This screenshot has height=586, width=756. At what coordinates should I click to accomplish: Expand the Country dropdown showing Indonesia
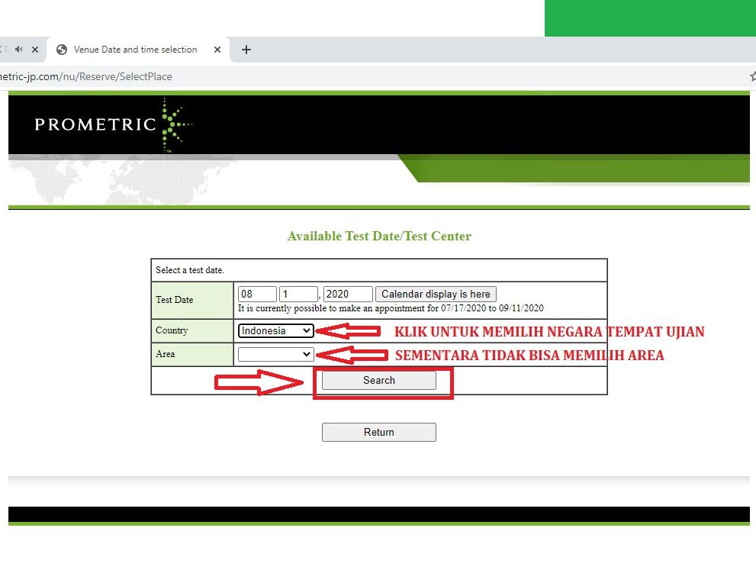(x=276, y=331)
